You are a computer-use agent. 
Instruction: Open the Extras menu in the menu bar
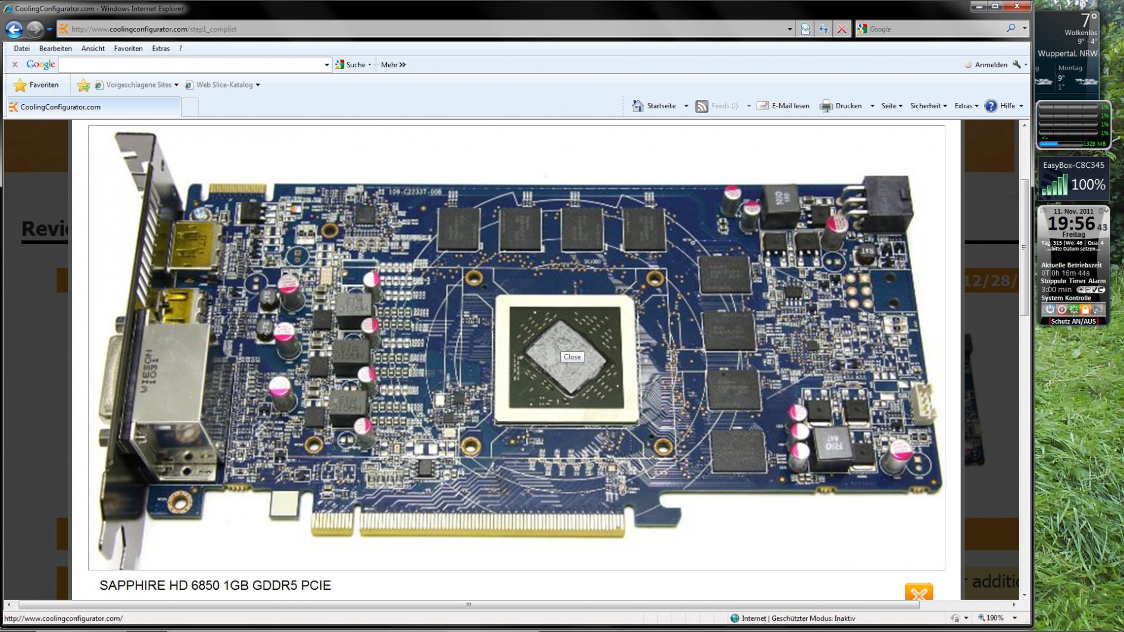click(x=161, y=48)
